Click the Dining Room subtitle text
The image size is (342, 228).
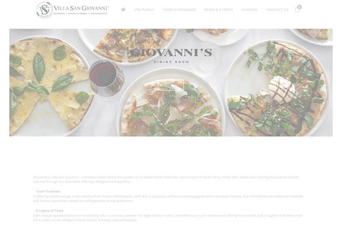[x=171, y=62]
